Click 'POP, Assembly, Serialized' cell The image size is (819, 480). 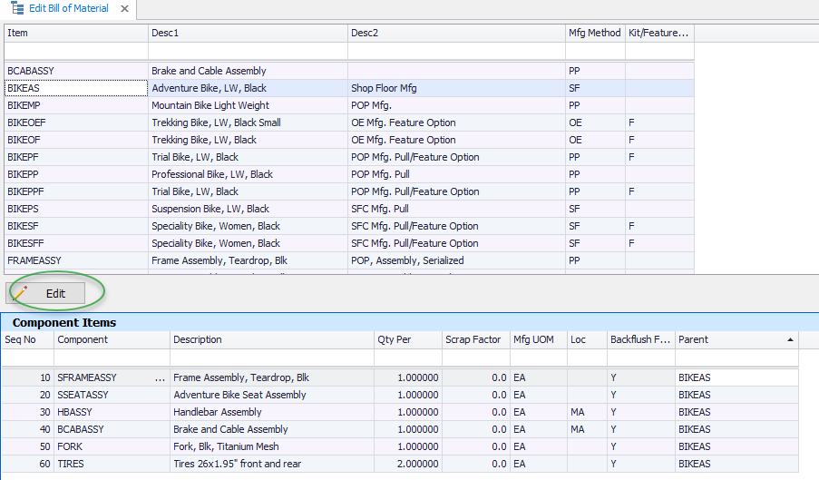pos(456,260)
